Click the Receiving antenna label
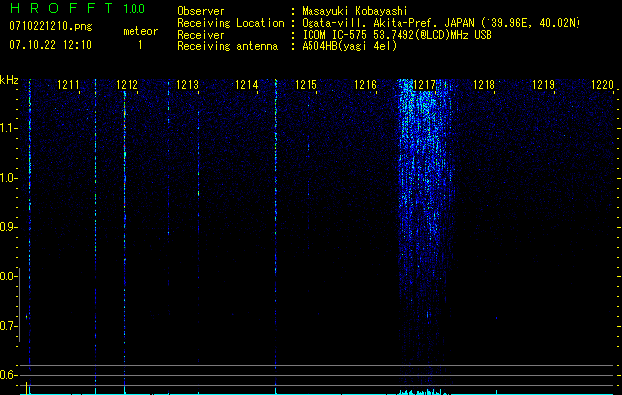 pos(227,46)
